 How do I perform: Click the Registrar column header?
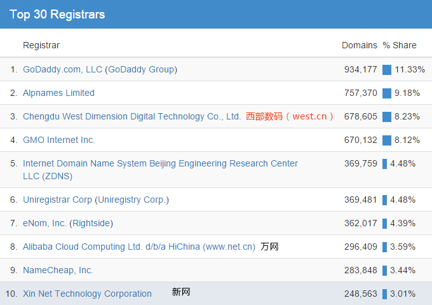pyautogui.click(x=41, y=45)
